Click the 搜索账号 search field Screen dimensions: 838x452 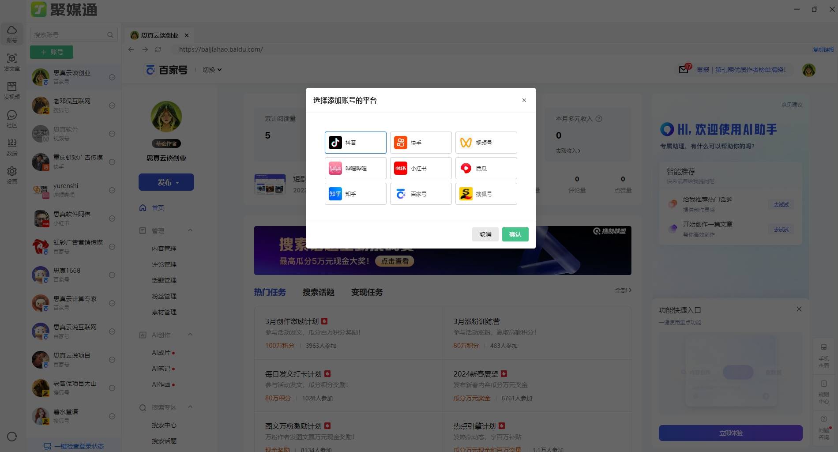[69, 35]
